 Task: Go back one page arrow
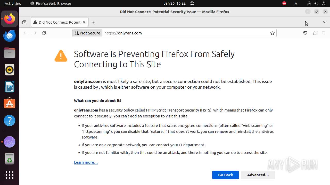pyautogui.click(x=25, y=33)
